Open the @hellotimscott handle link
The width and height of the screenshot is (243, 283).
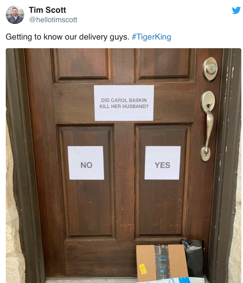click(x=53, y=20)
